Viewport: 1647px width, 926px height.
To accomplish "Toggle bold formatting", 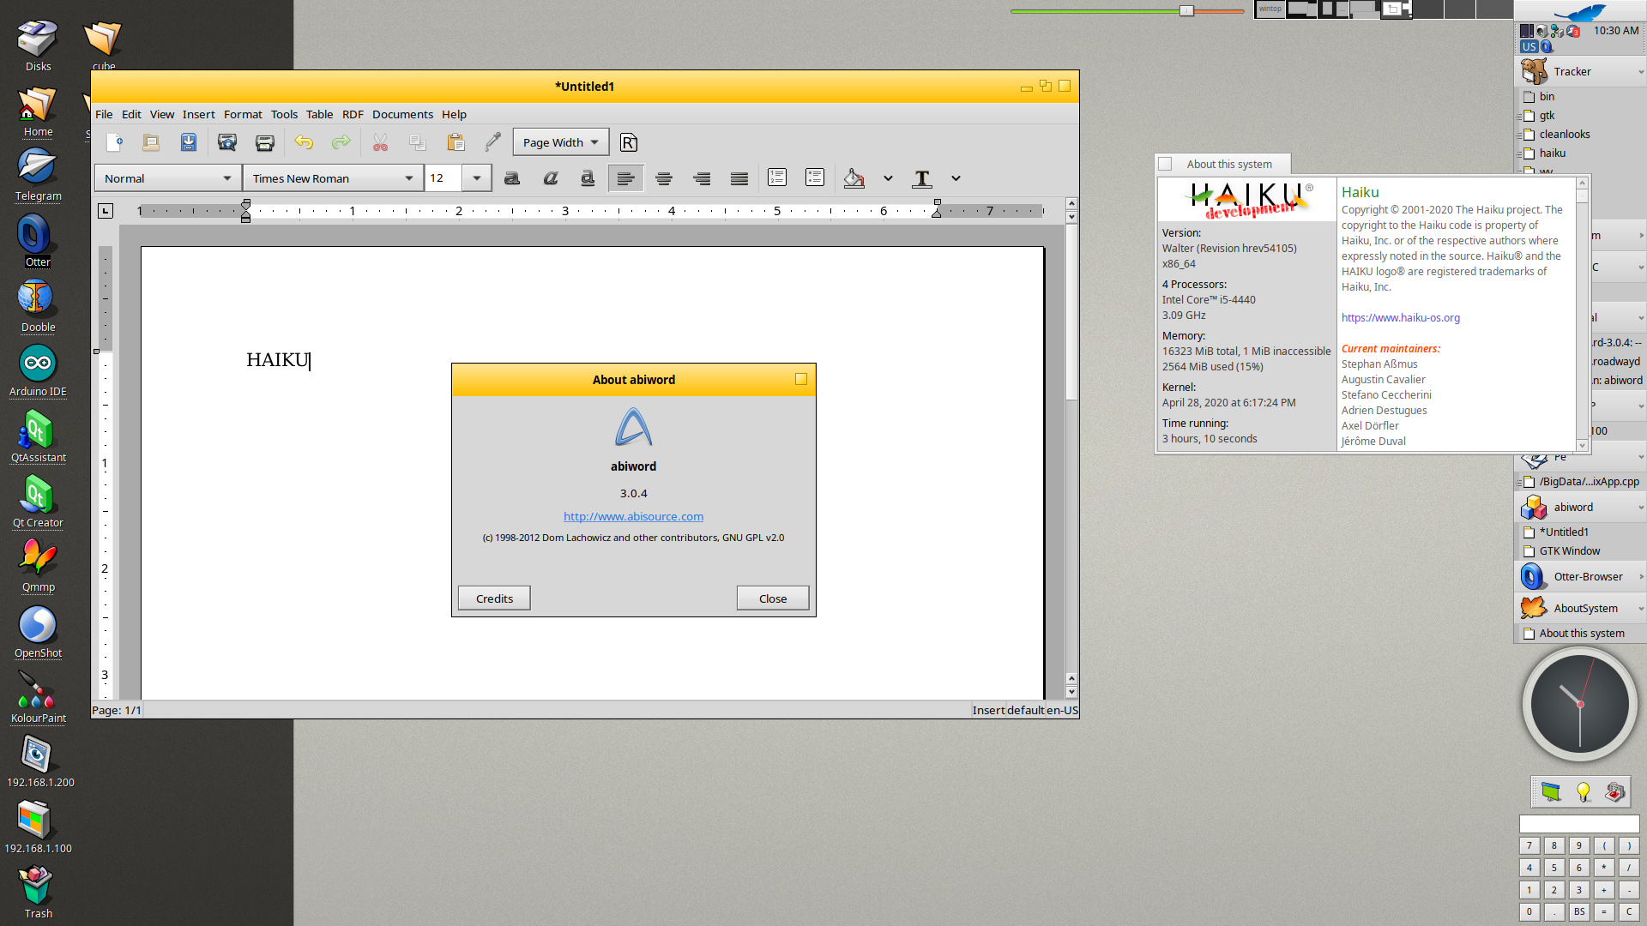I will [x=512, y=178].
